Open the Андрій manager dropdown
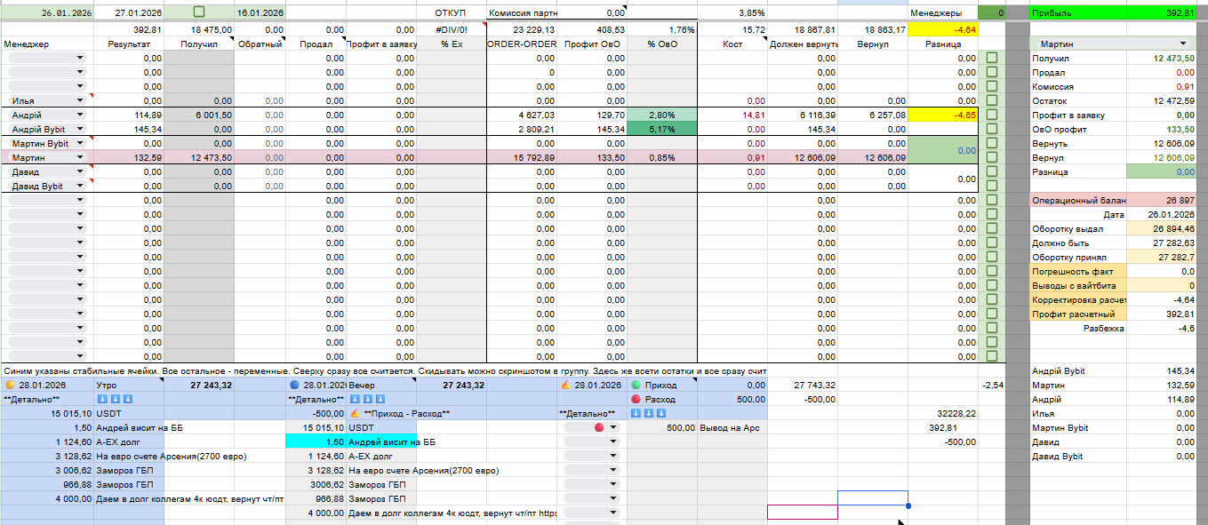 pyautogui.click(x=80, y=115)
